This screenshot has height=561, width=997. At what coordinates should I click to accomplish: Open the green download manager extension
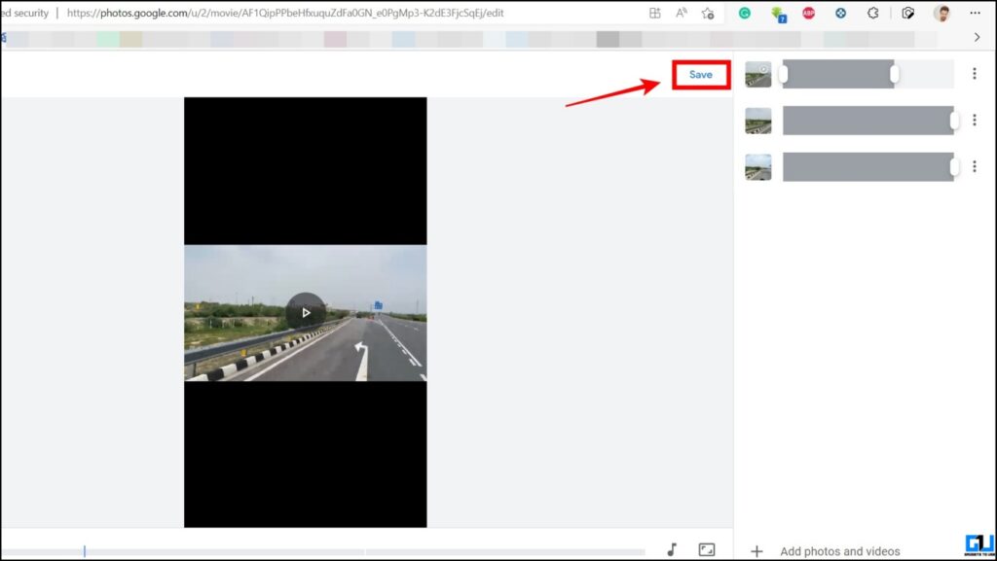coord(778,14)
